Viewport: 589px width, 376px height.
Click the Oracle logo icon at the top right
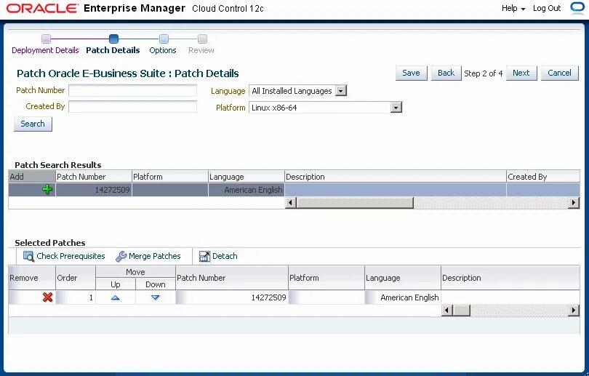coord(577,7)
